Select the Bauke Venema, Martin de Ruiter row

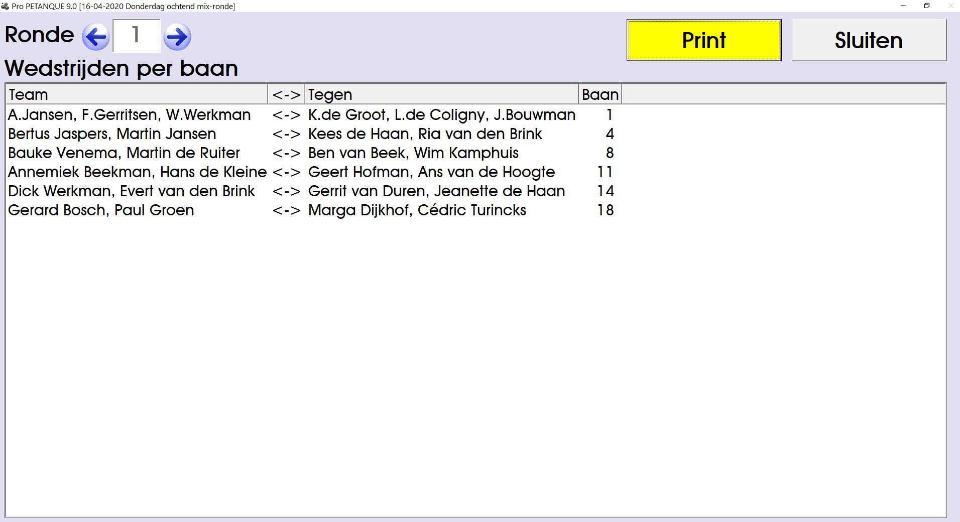[124, 153]
